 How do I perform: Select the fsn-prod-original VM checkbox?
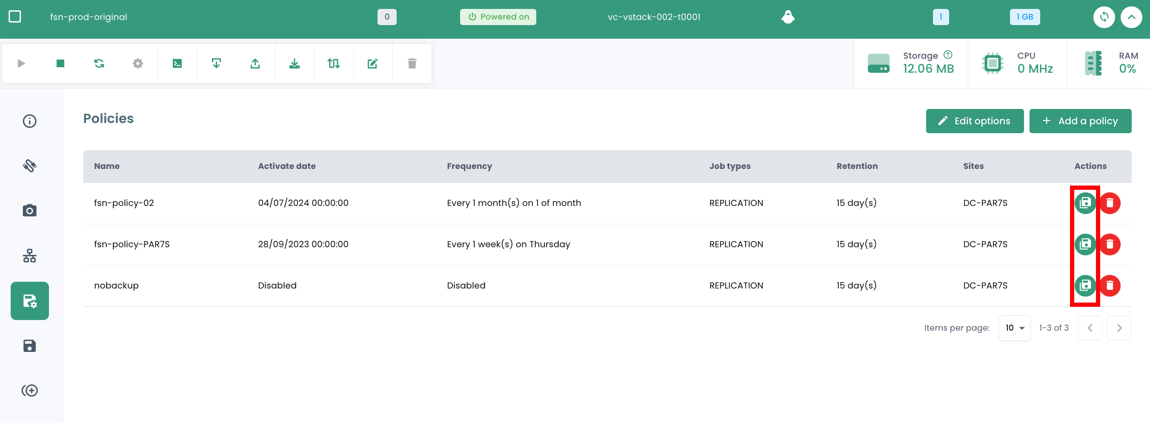point(15,17)
